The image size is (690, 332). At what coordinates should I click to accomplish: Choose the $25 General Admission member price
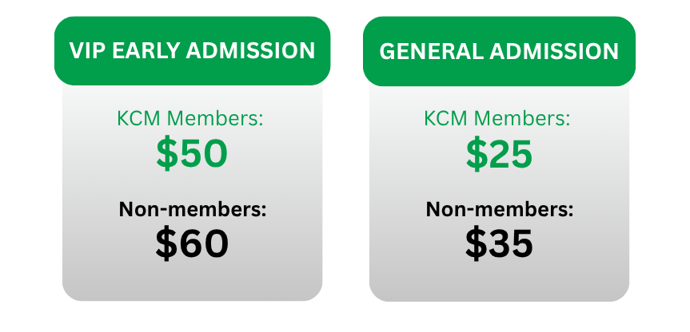(499, 154)
